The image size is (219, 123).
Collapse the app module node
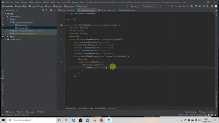pos(5,14)
